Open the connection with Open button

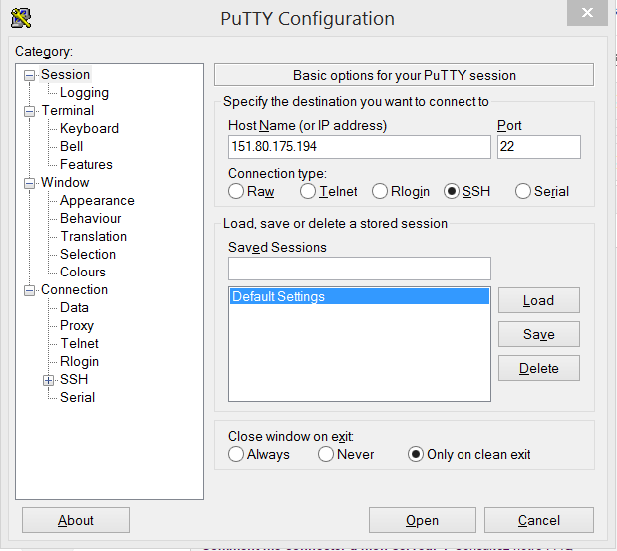click(x=423, y=520)
